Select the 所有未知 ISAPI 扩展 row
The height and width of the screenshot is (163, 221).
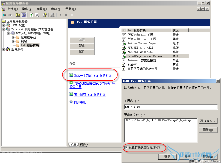(x=155, y=39)
